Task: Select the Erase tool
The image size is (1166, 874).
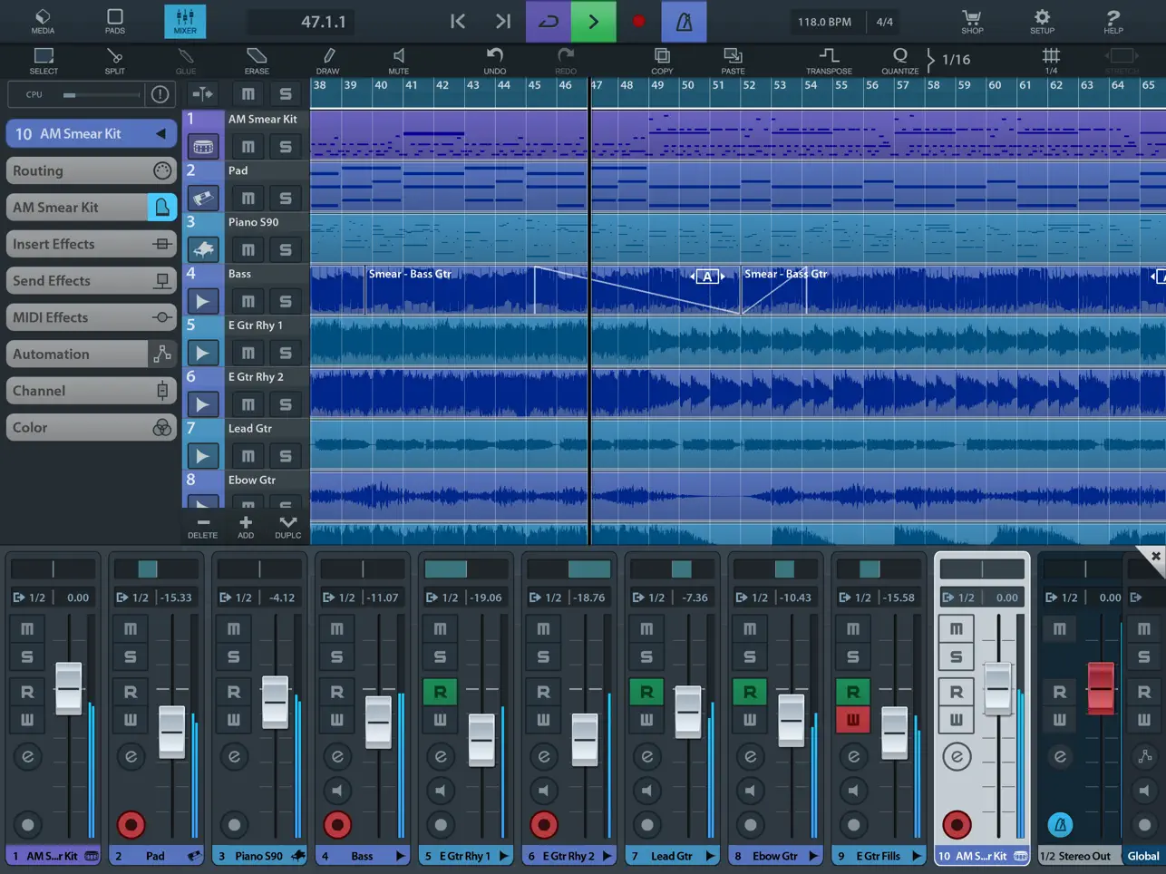Action: 257,60
